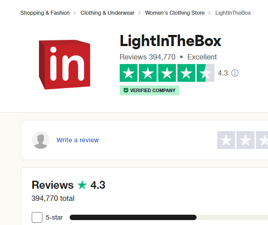268x225 pixels.
Task: Go to Clothing & Underwear breadcrumb
Action: [107, 13]
